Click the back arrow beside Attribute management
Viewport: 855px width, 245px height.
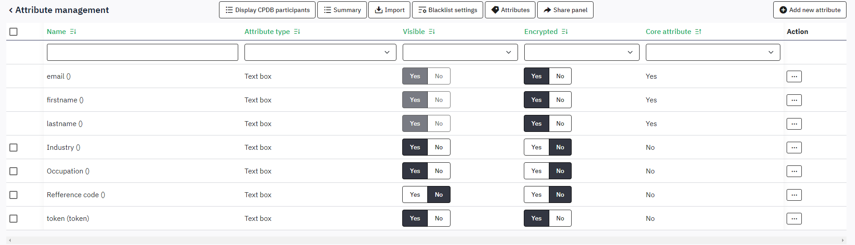(11, 10)
